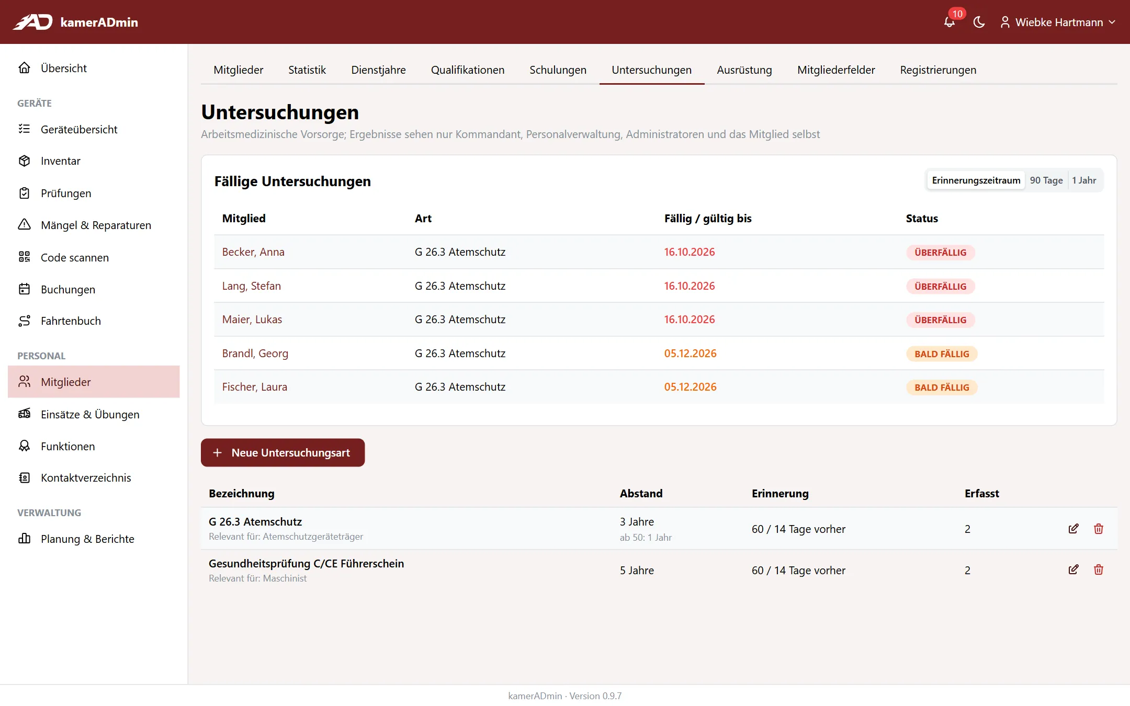This screenshot has height=706, width=1130.
Task: Open Geräteübersicht list icon
Action: tap(24, 129)
